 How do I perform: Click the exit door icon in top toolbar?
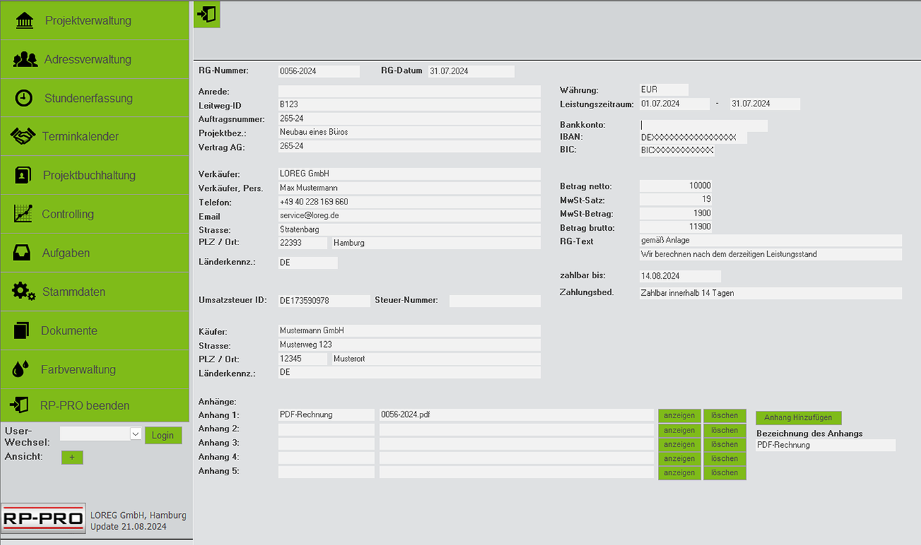(207, 14)
